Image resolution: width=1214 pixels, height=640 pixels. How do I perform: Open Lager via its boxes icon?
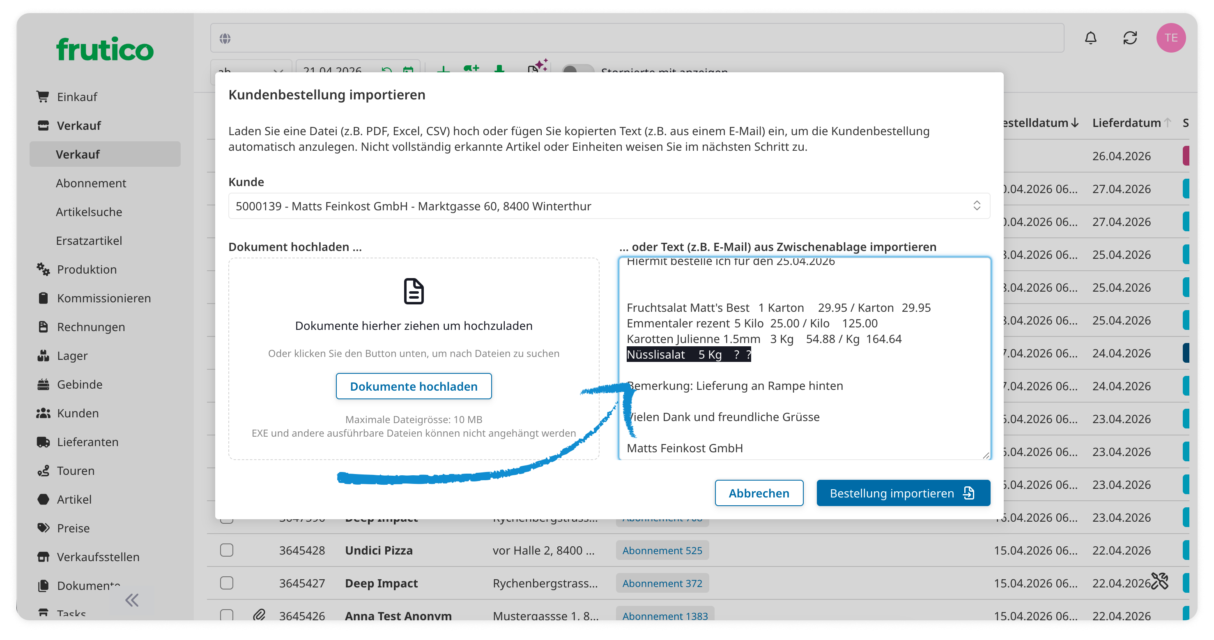43,355
